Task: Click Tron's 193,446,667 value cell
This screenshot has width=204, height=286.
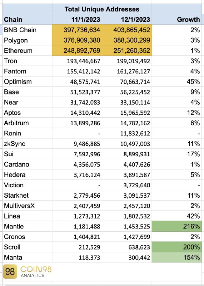Action: point(77,61)
